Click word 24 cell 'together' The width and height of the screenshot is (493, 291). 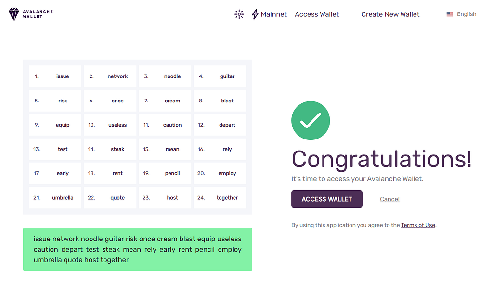coord(220,198)
